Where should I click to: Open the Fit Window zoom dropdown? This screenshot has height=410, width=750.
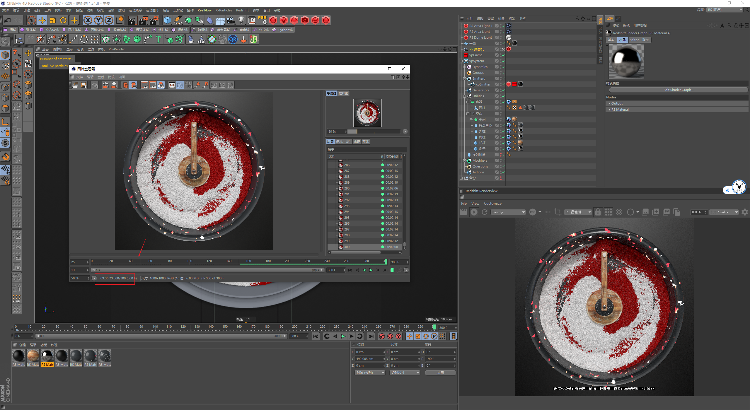[x=724, y=212]
